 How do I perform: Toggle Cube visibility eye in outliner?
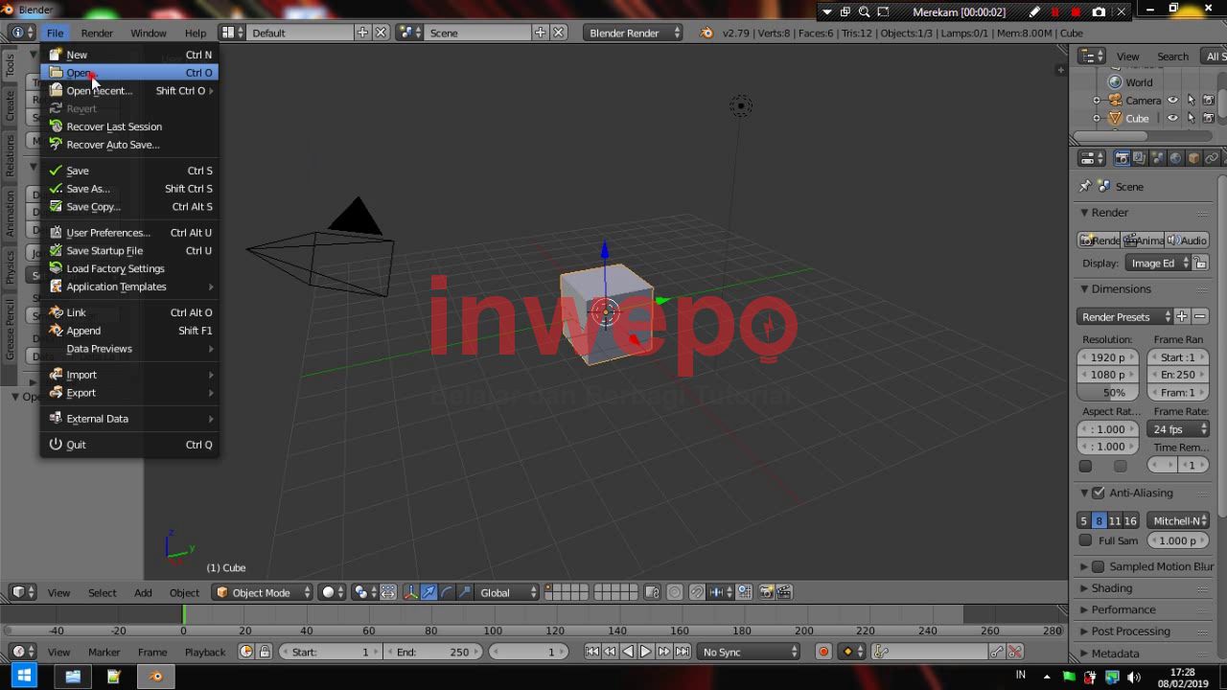[1172, 119]
